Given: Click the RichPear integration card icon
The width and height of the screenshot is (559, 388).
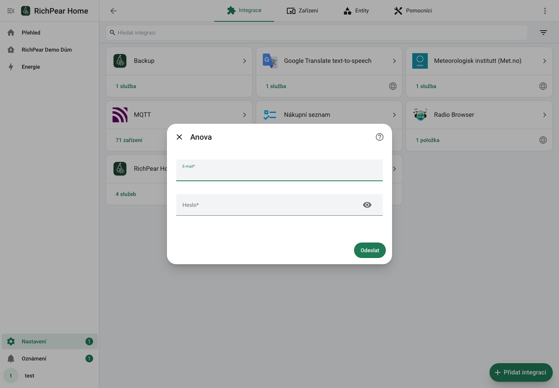Looking at the screenshot, I should [120, 169].
